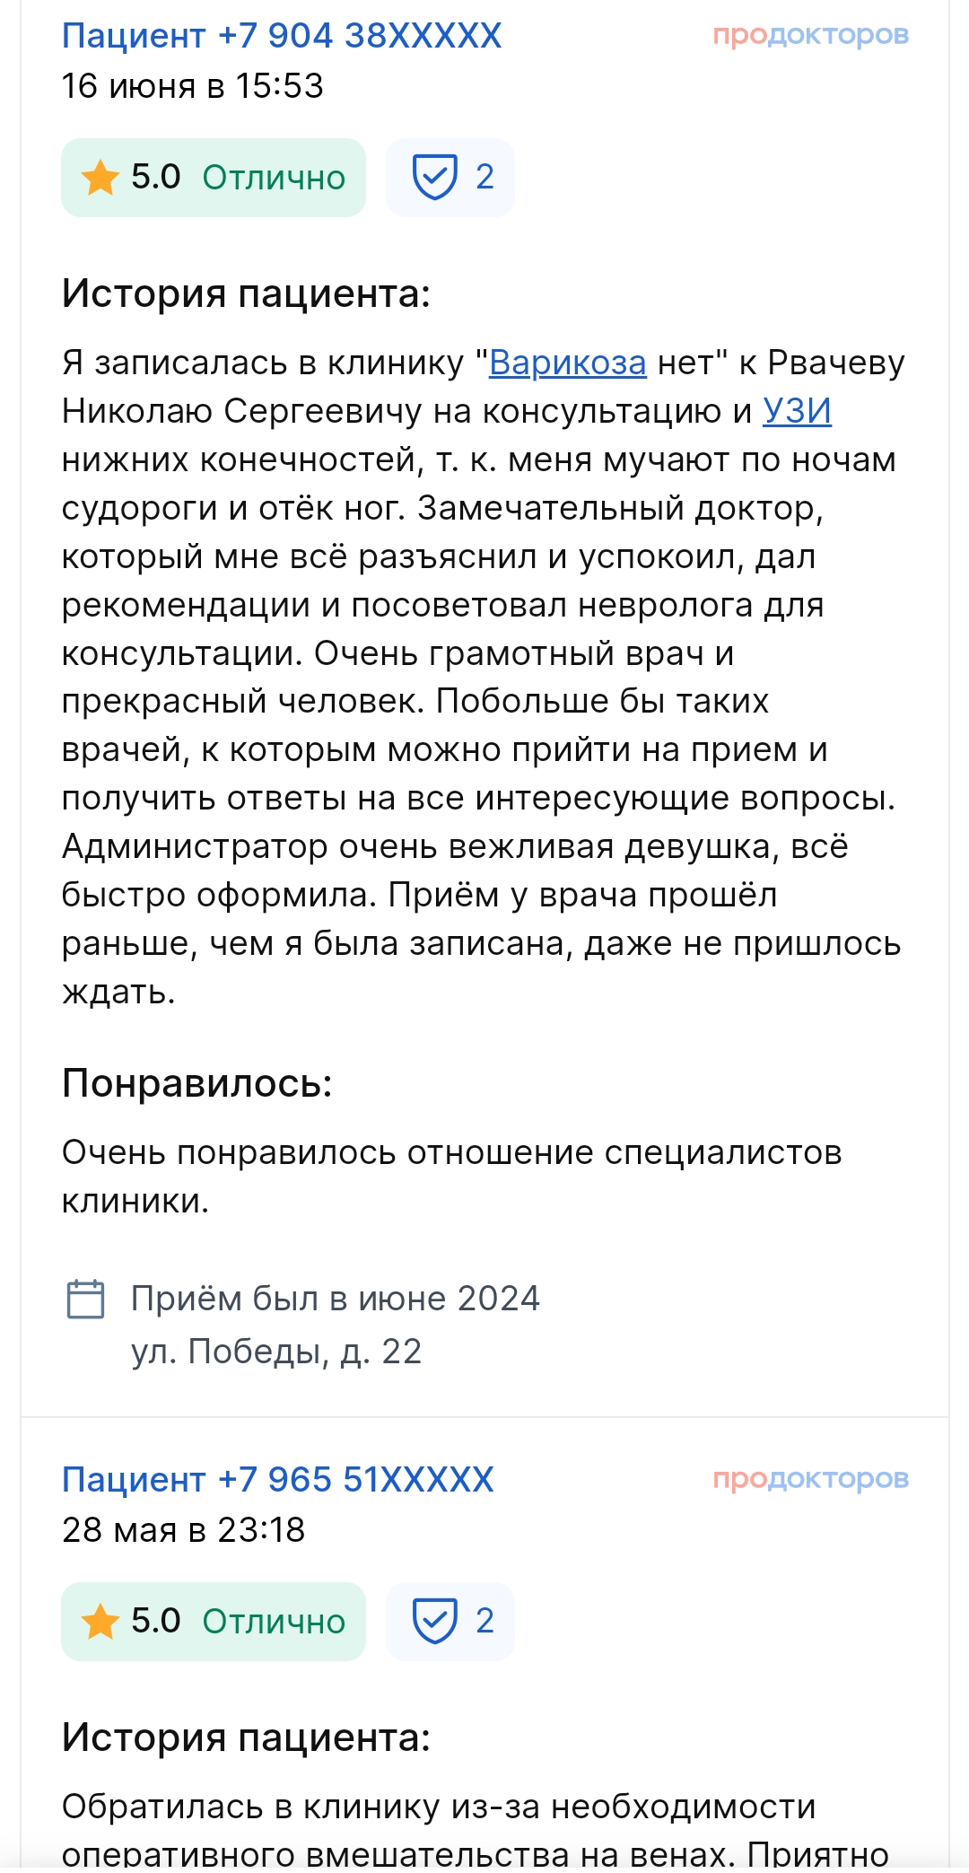
Task: Tap the first продокторов logo
Action: [x=811, y=35]
